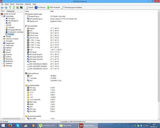The image size is (160, 128).
Task: Click the Sebesség tree item icon
Action: [4, 66]
